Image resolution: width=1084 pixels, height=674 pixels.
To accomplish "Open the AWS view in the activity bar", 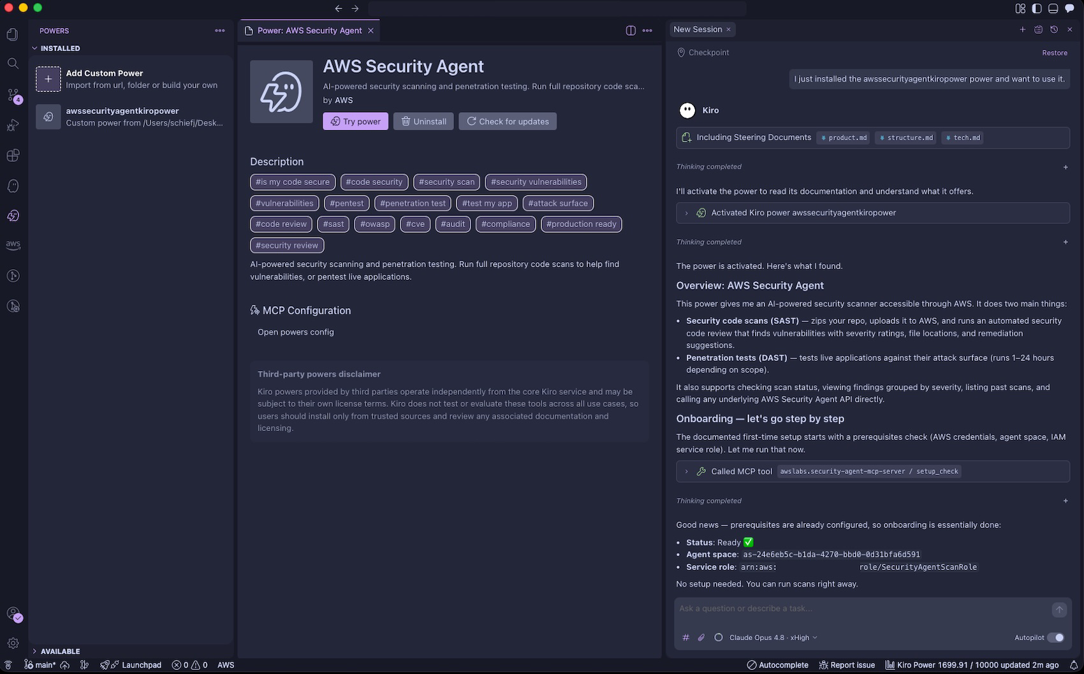I will [x=13, y=245].
